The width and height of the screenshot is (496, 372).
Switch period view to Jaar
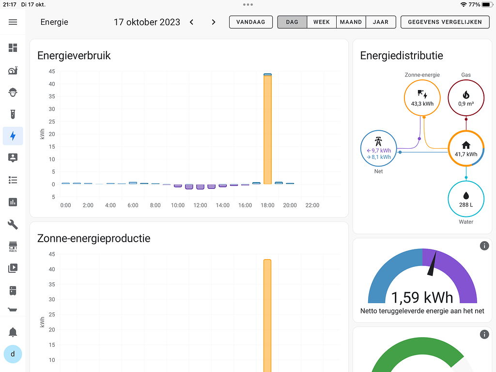tap(381, 22)
